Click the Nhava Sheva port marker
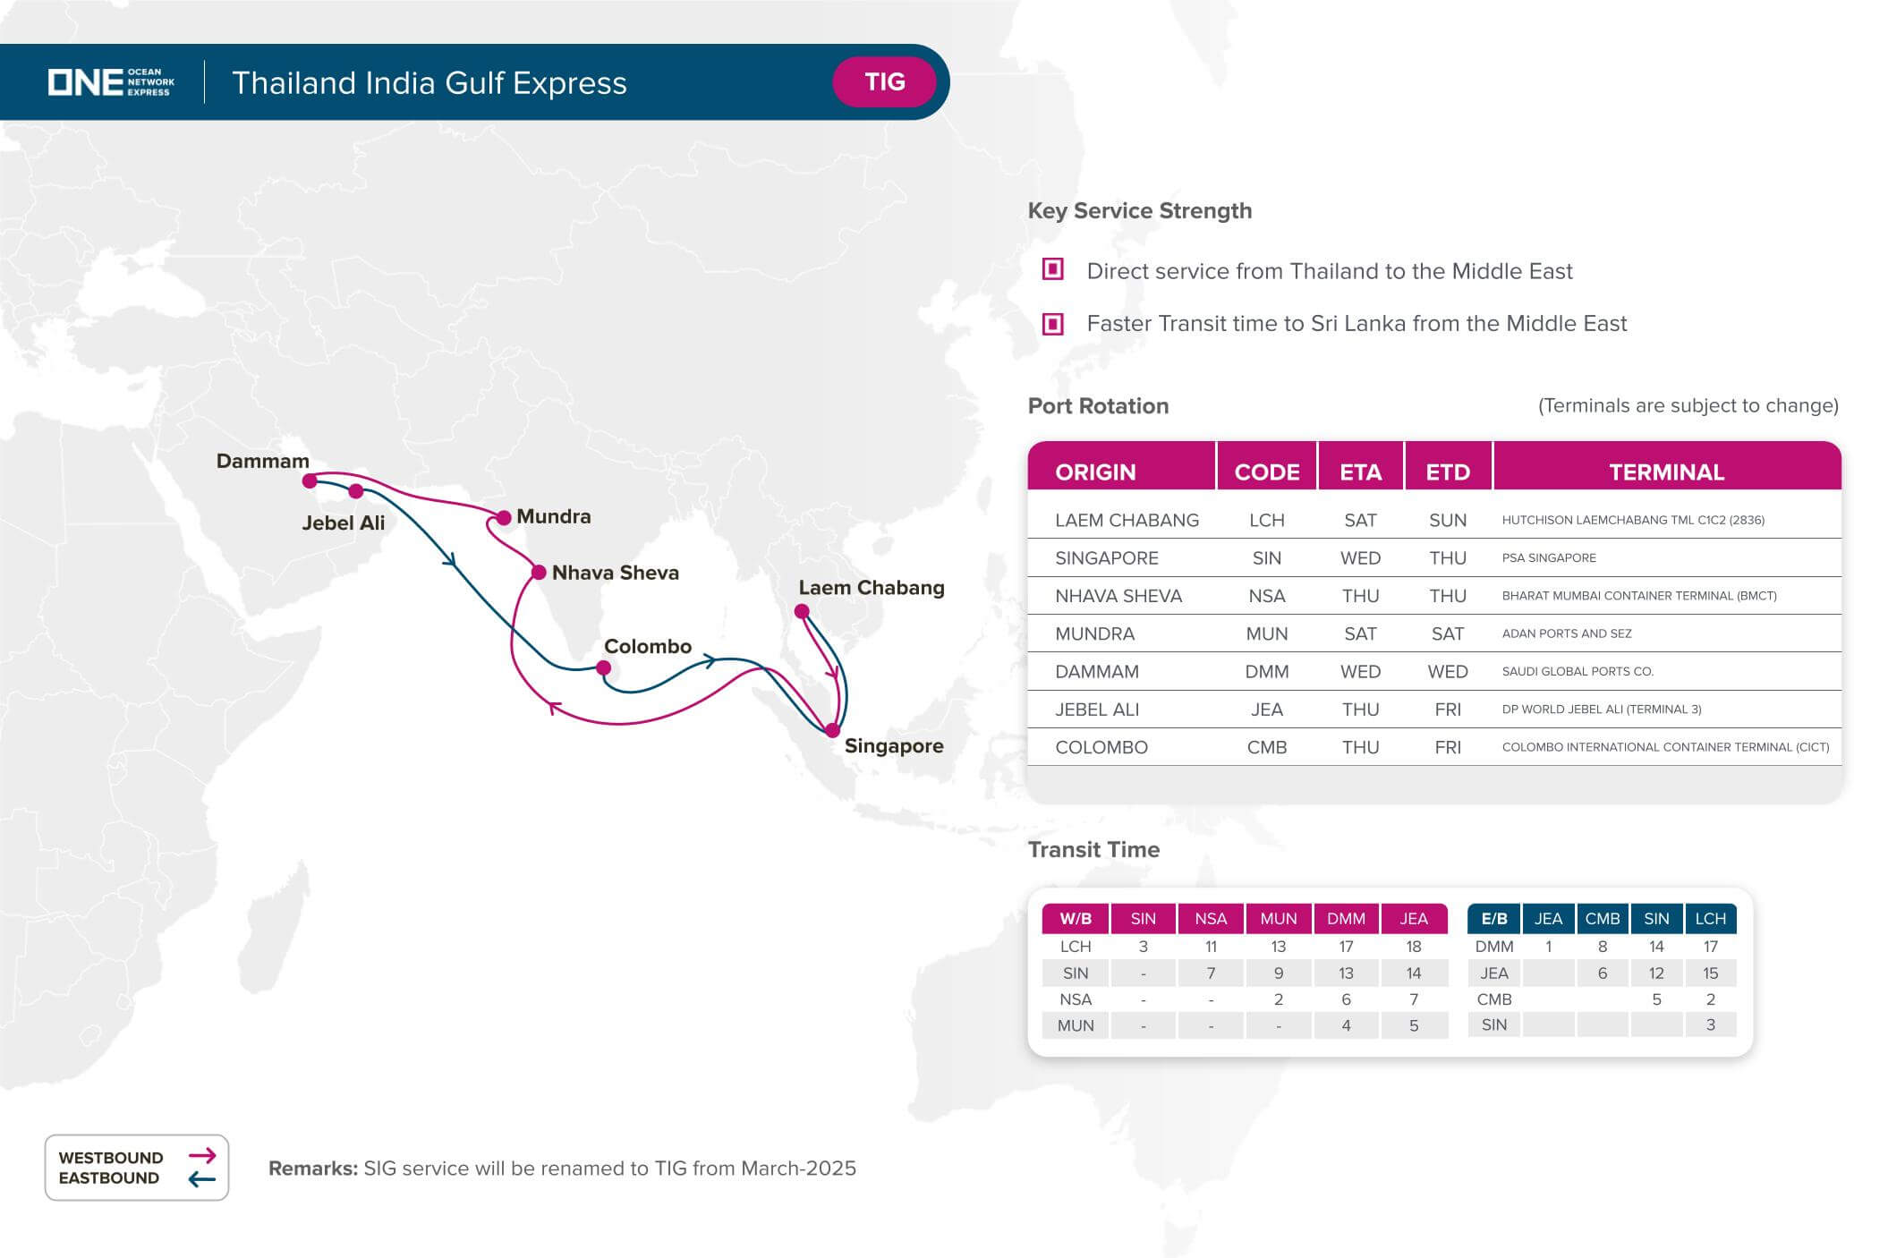Viewport: 1888px width, 1258px height. click(539, 573)
